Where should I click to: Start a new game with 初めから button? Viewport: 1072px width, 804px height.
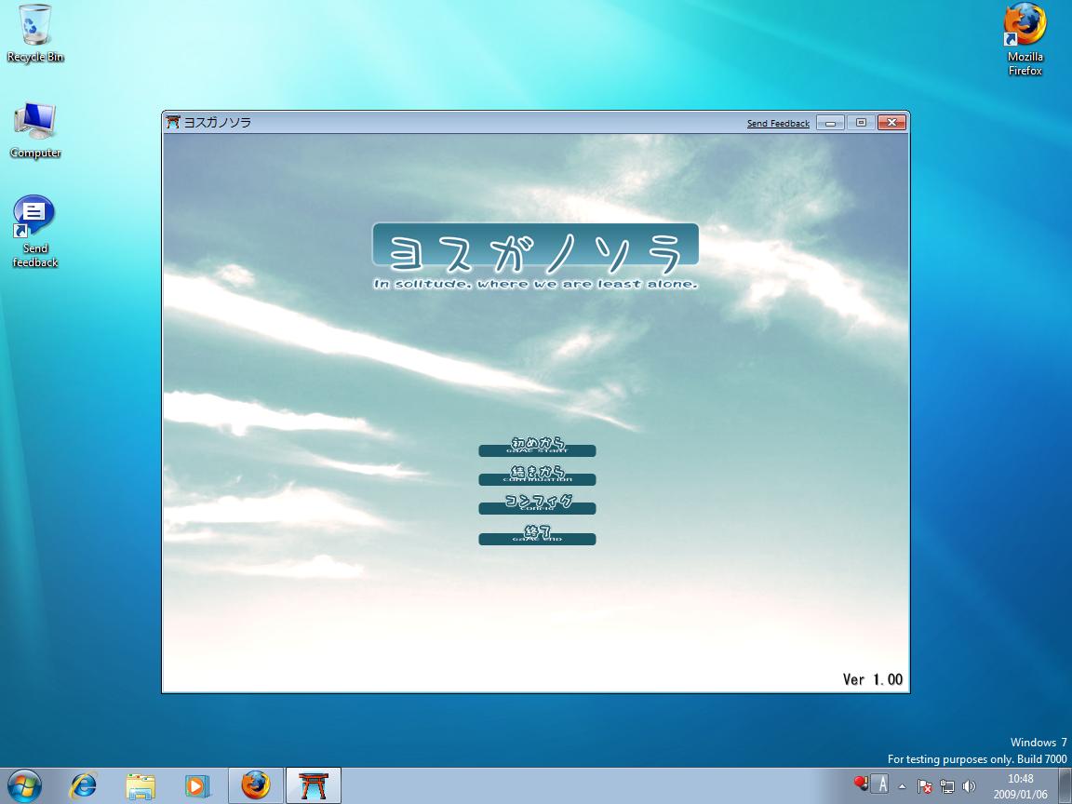pyautogui.click(x=537, y=447)
